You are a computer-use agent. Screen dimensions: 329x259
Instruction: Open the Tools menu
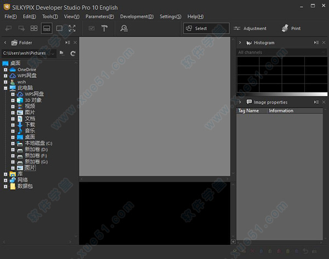pyautogui.click(x=50, y=16)
